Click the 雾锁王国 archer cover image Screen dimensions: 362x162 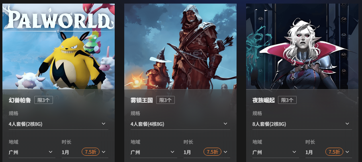pyautogui.click(x=180, y=47)
